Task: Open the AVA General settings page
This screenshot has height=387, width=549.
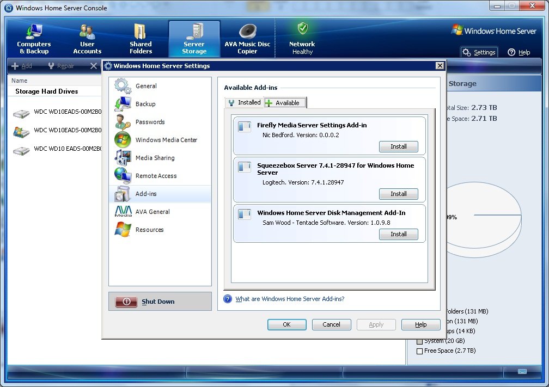Action: click(x=160, y=212)
